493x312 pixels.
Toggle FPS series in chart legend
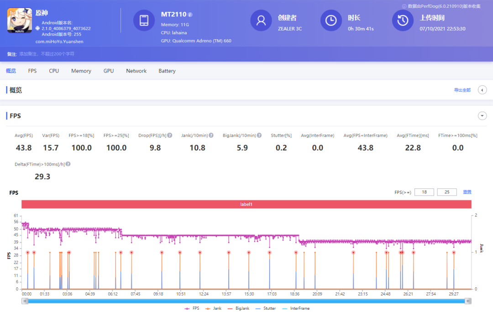click(192, 308)
